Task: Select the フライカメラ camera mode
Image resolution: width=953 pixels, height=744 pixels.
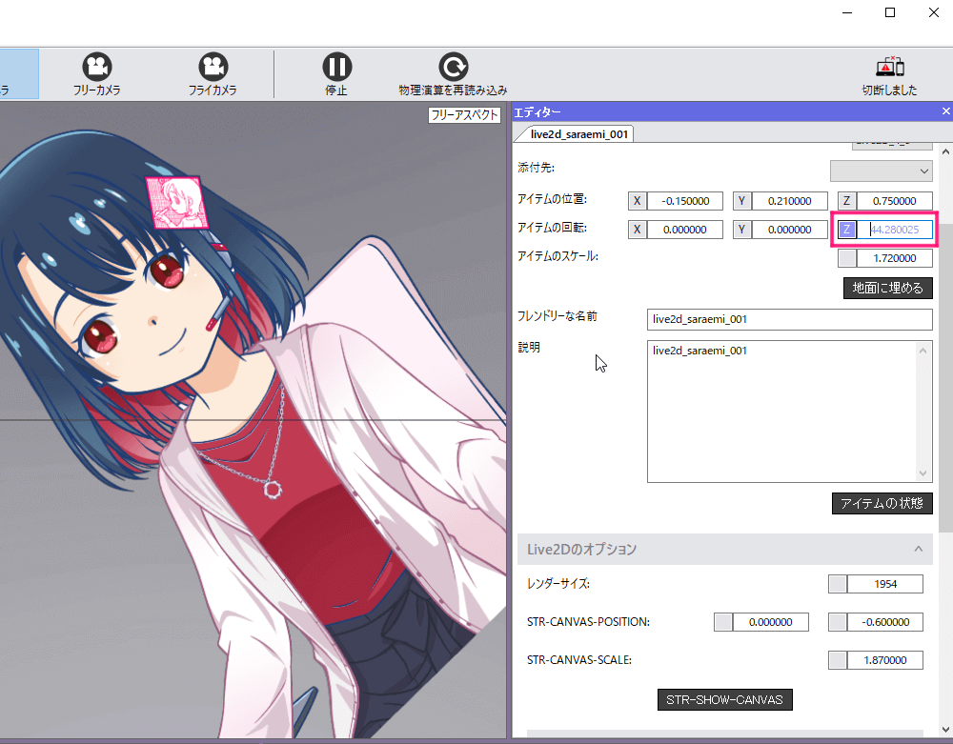Action: [x=213, y=74]
